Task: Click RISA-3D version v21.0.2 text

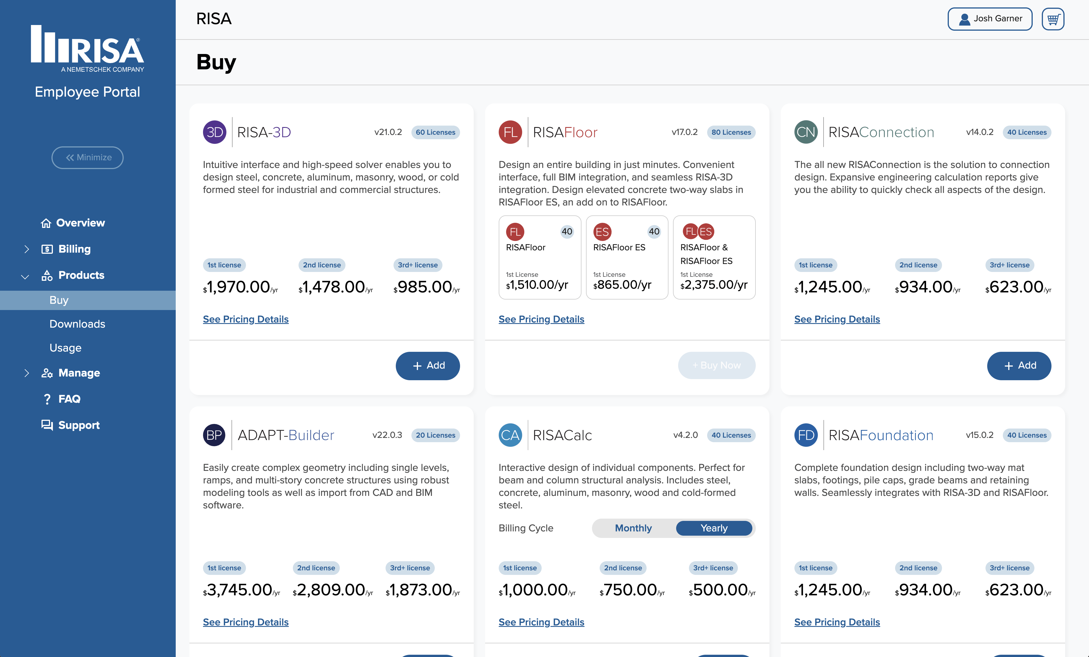Action: click(x=388, y=132)
